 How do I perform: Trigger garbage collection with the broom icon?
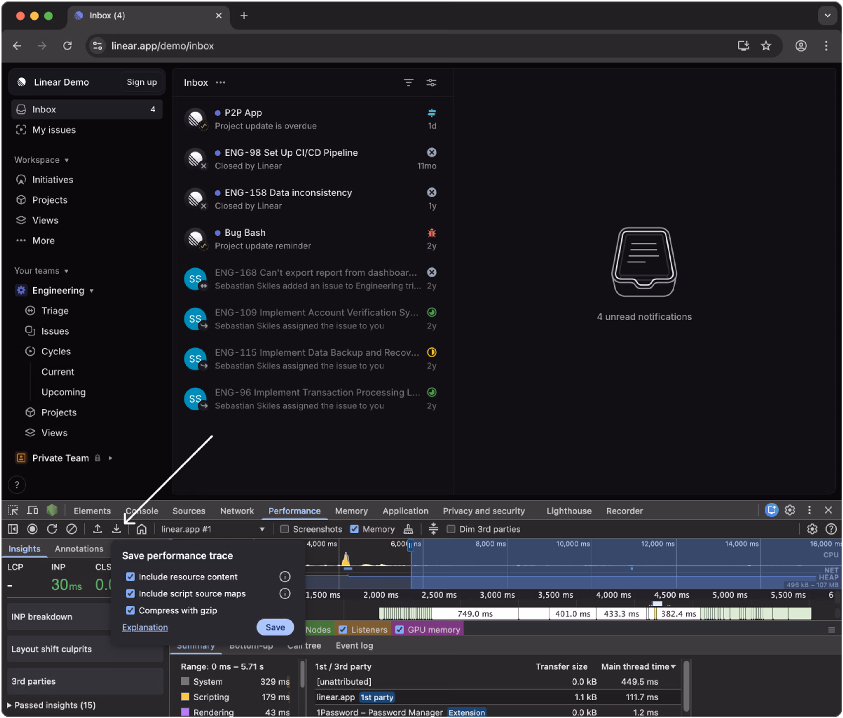click(408, 529)
